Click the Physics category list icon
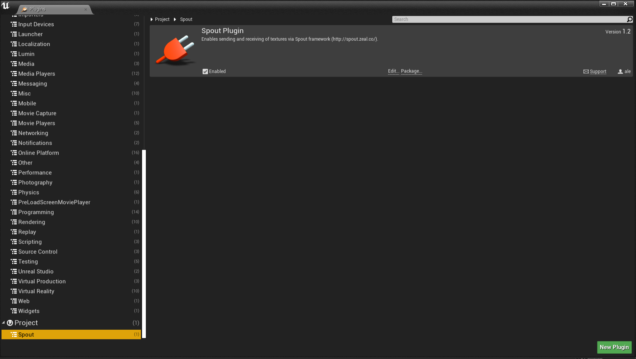 tap(14, 192)
